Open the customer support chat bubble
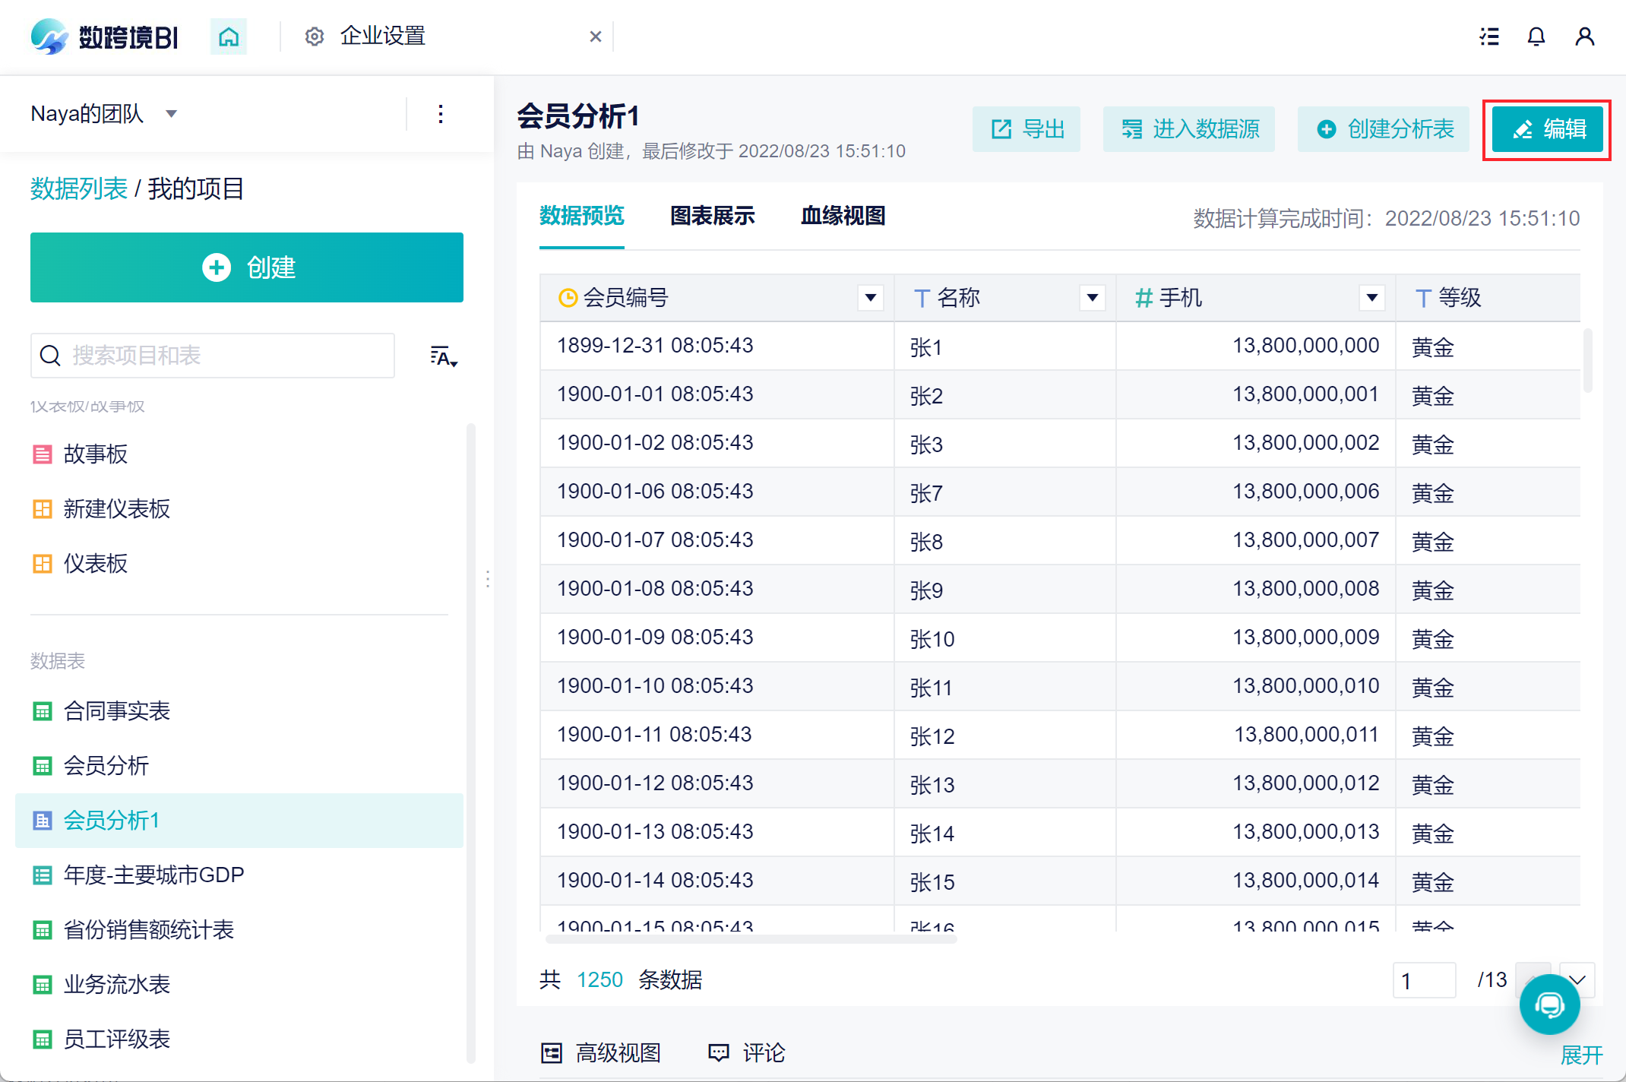This screenshot has height=1082, width=1626. [x=1549, y=1004]
